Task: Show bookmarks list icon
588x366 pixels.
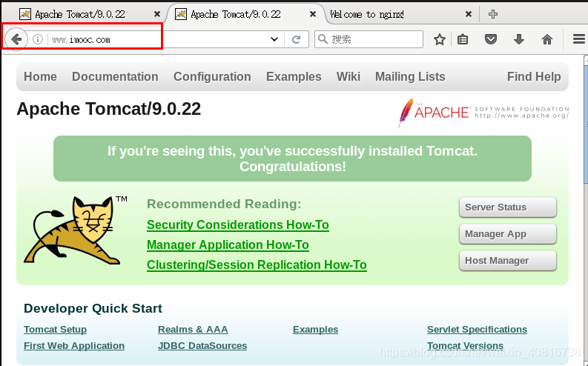Action: pyautogui.click(x=463, y=39)
